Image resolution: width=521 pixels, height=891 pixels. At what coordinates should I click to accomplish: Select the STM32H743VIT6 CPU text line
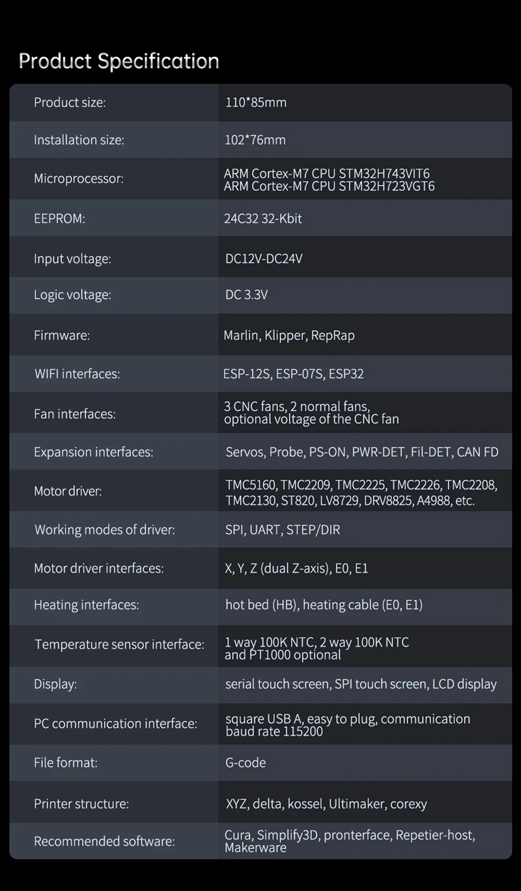pos(327,173)
